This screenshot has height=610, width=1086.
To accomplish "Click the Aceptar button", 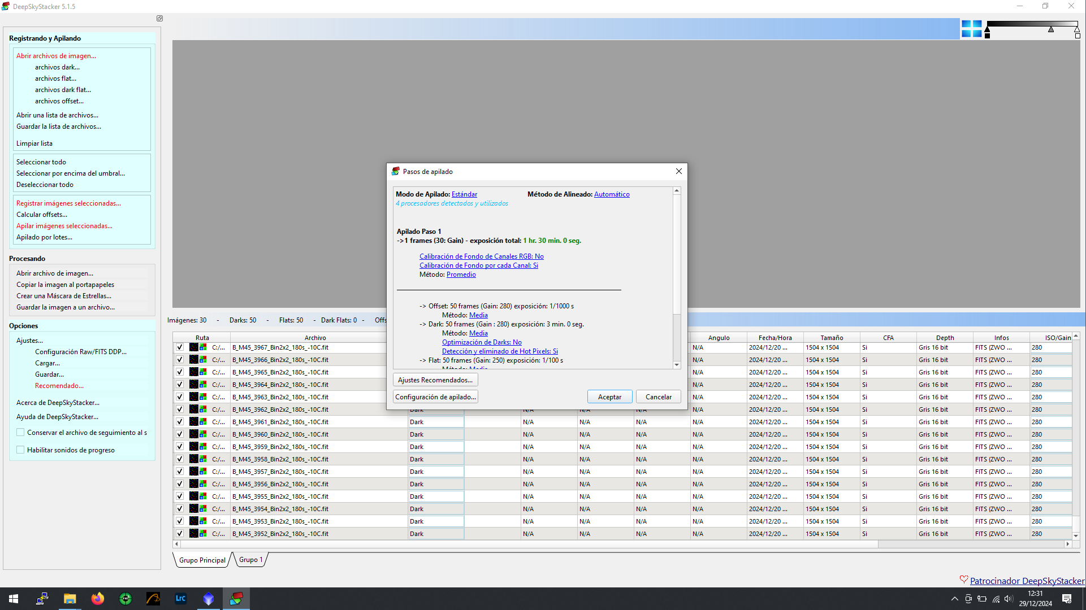I will [609, 397].
